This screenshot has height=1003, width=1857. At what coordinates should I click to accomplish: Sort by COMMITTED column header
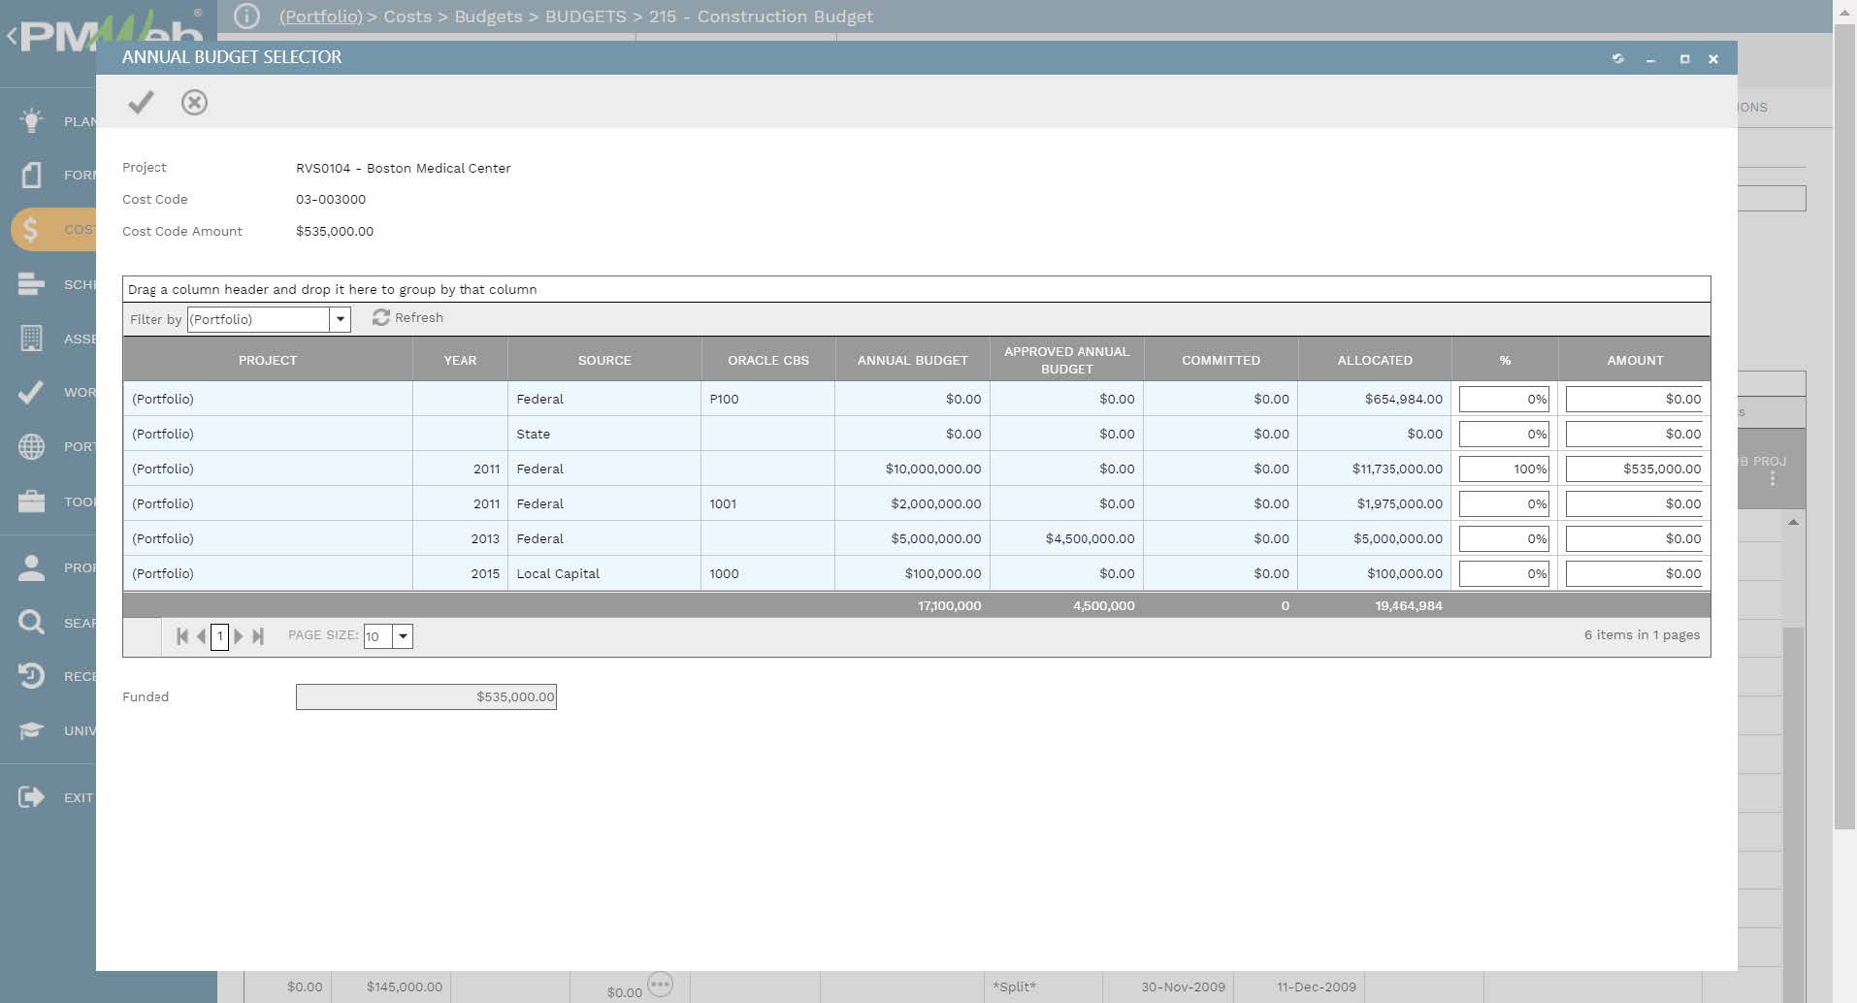1221,360
